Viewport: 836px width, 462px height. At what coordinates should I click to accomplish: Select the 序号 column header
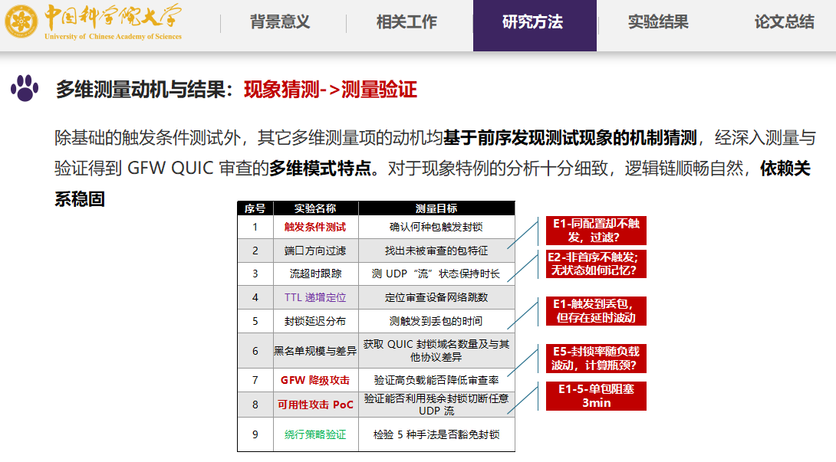point(255,208)
